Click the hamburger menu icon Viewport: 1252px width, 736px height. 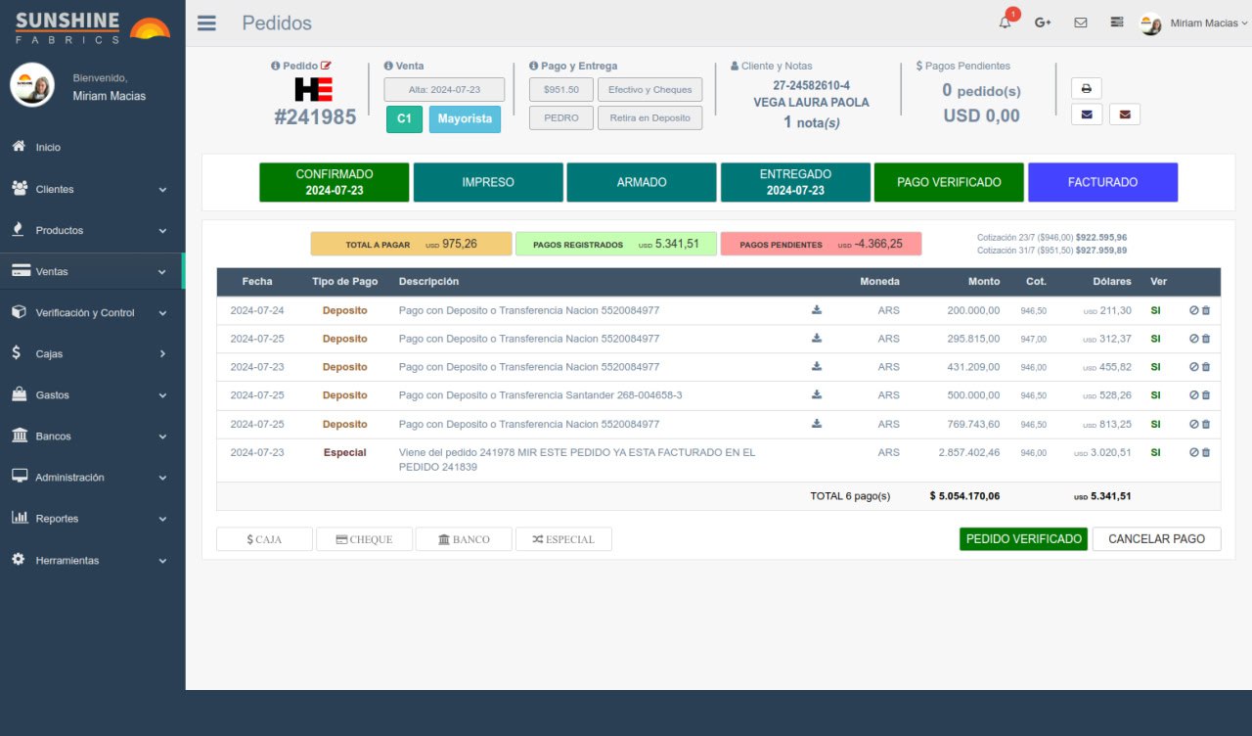(206, 23)
